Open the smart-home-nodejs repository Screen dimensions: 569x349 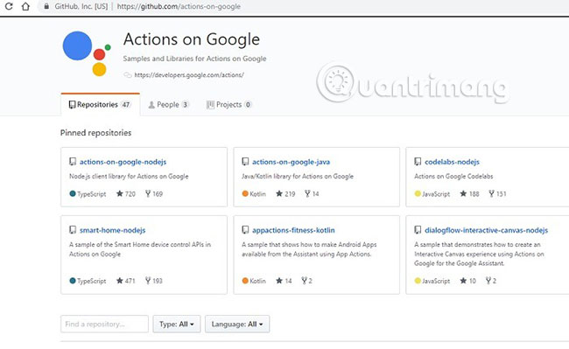pyautogui.click(x=113, y=230)
